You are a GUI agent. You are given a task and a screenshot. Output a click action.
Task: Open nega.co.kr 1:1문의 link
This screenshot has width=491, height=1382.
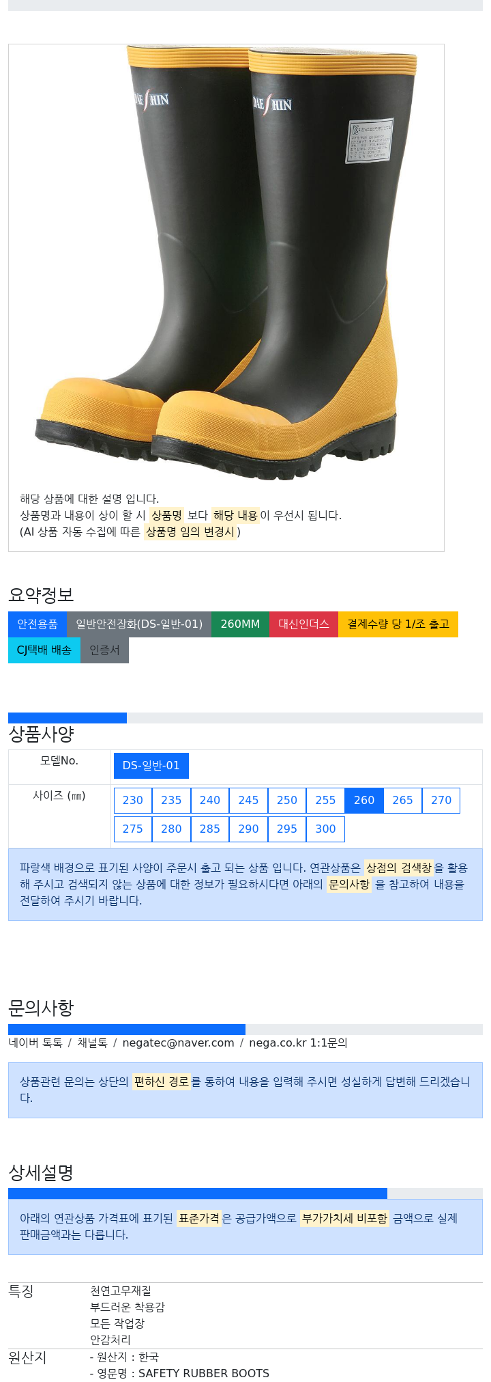(298, 1043)
